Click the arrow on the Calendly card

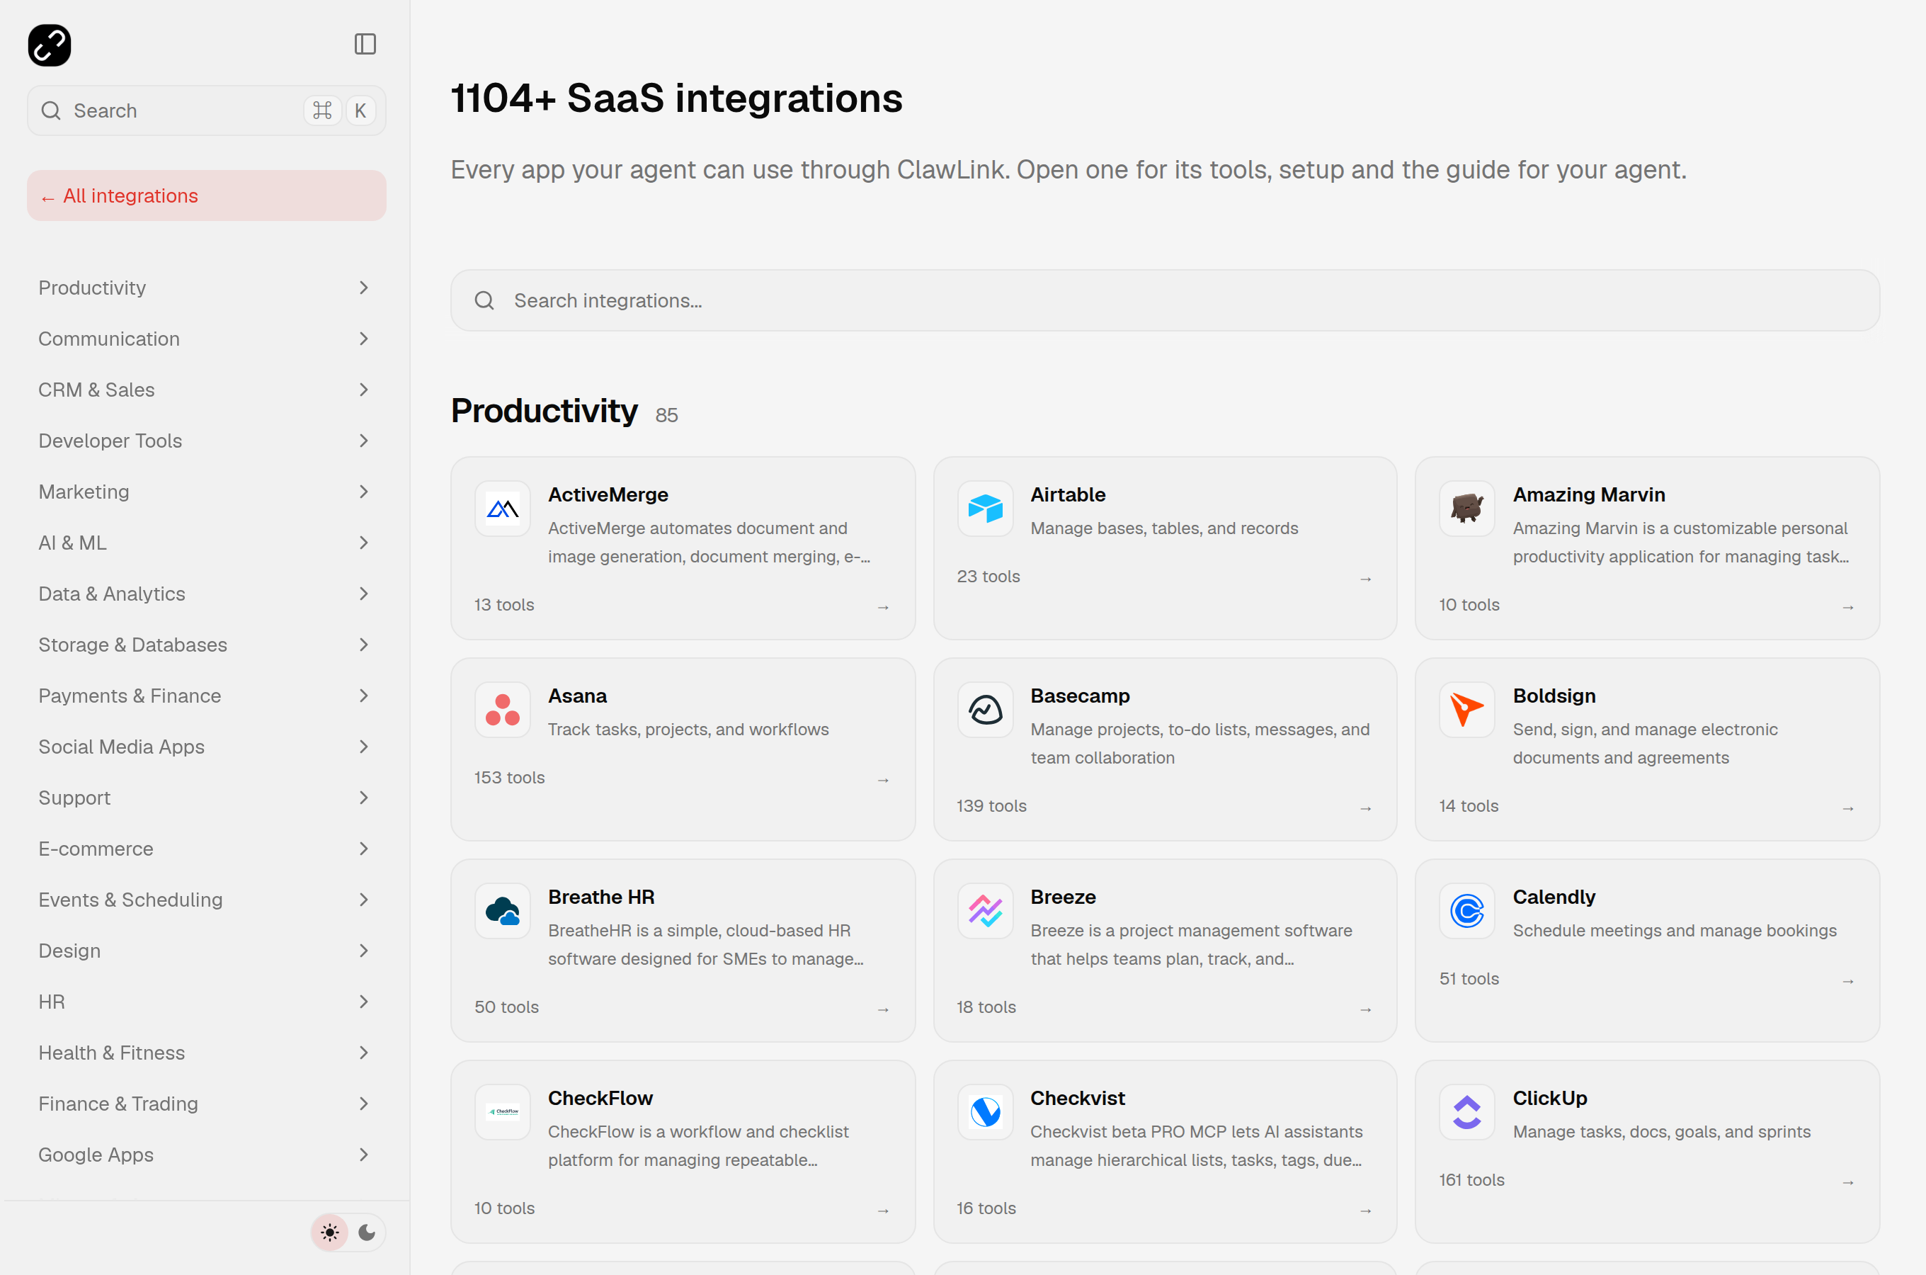click(x=1848, y=982)
